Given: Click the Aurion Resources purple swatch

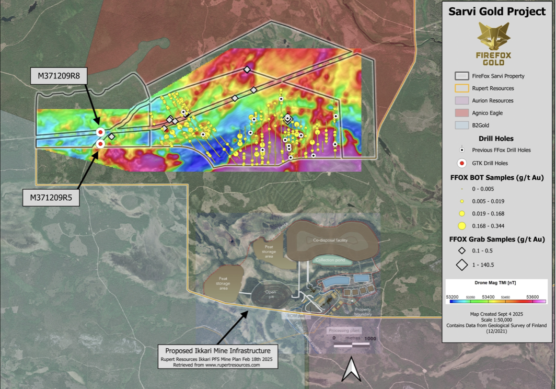Looking at the screenshot, I should (462, 100).
